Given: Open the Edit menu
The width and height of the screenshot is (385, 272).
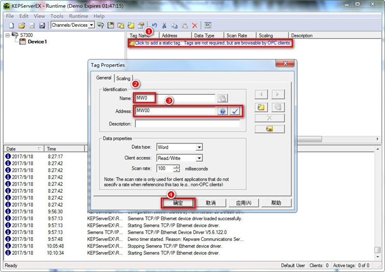Looking at the screenshot, I should pos(24,16).
